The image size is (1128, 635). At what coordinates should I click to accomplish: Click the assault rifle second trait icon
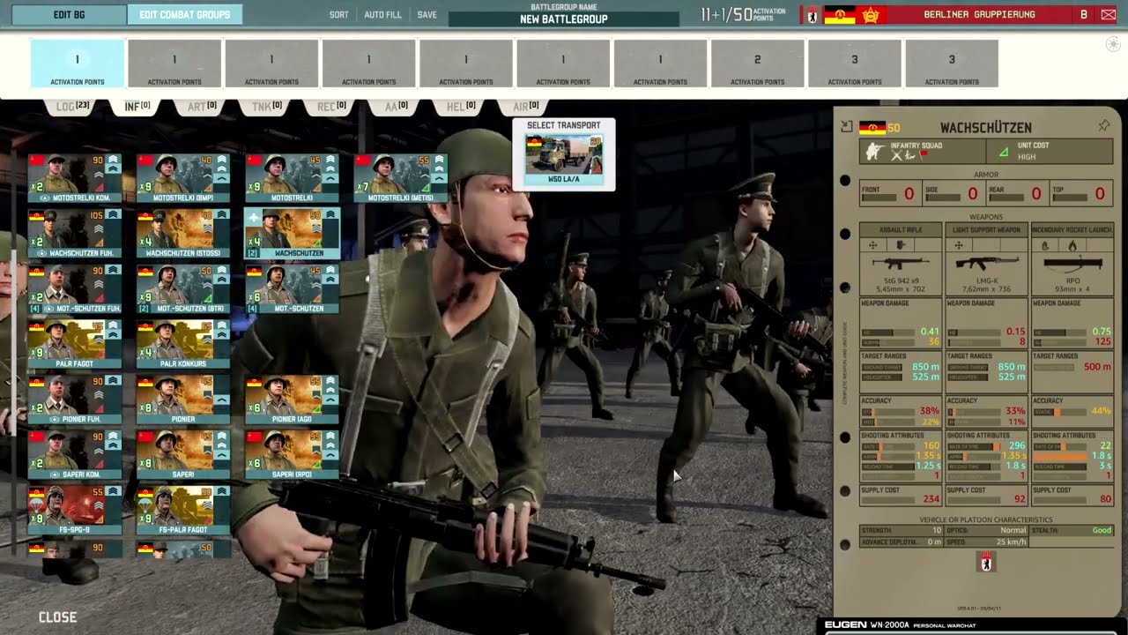901,245
